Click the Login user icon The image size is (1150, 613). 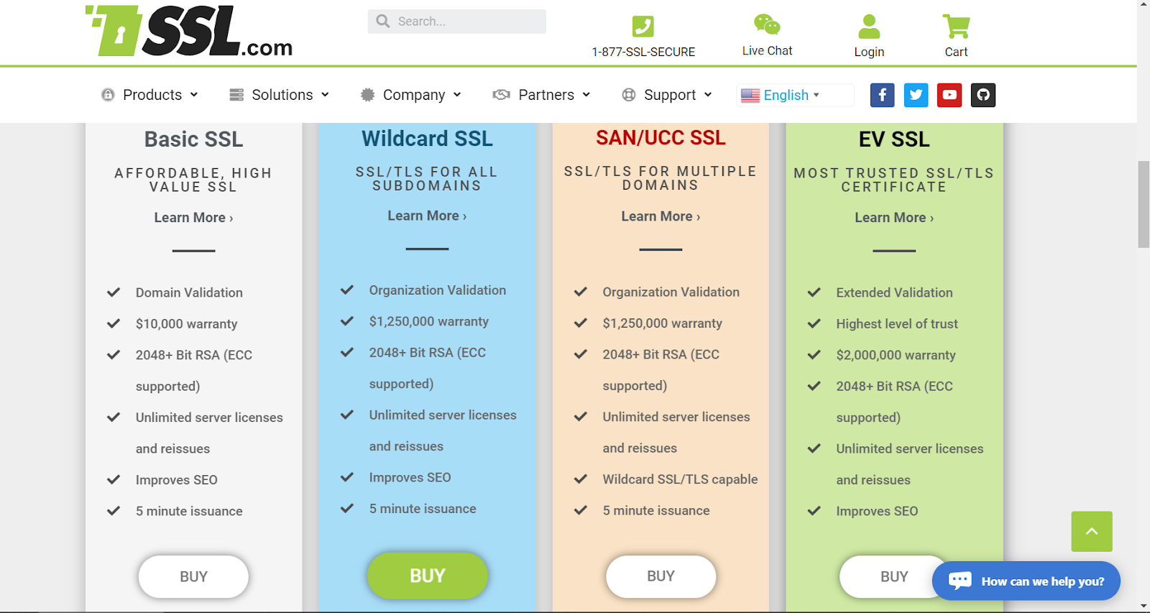(869, 27)
